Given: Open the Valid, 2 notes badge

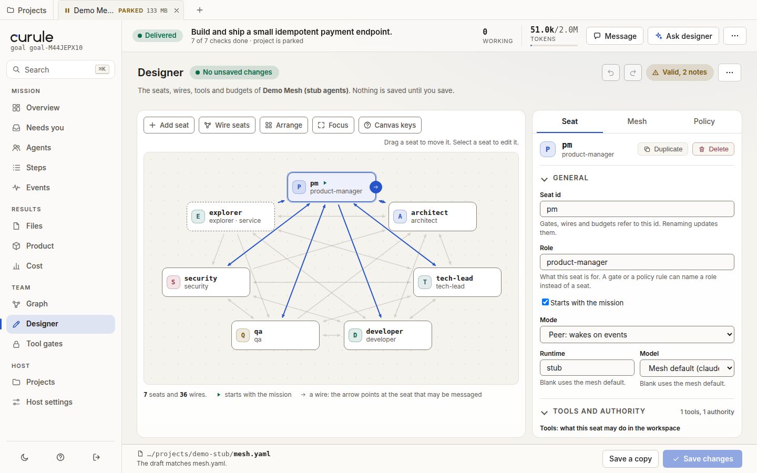Looking at the screenshot, I should (x=680, y=73).
